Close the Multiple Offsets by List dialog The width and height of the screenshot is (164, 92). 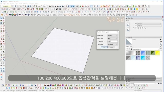[x=117, y=32]
